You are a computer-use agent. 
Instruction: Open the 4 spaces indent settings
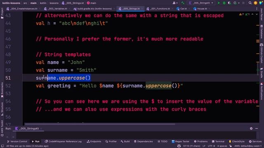pos(222,146)
